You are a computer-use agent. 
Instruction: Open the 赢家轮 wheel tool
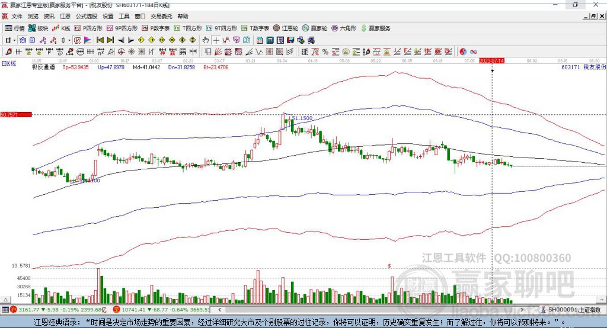[x=315, y=28]
